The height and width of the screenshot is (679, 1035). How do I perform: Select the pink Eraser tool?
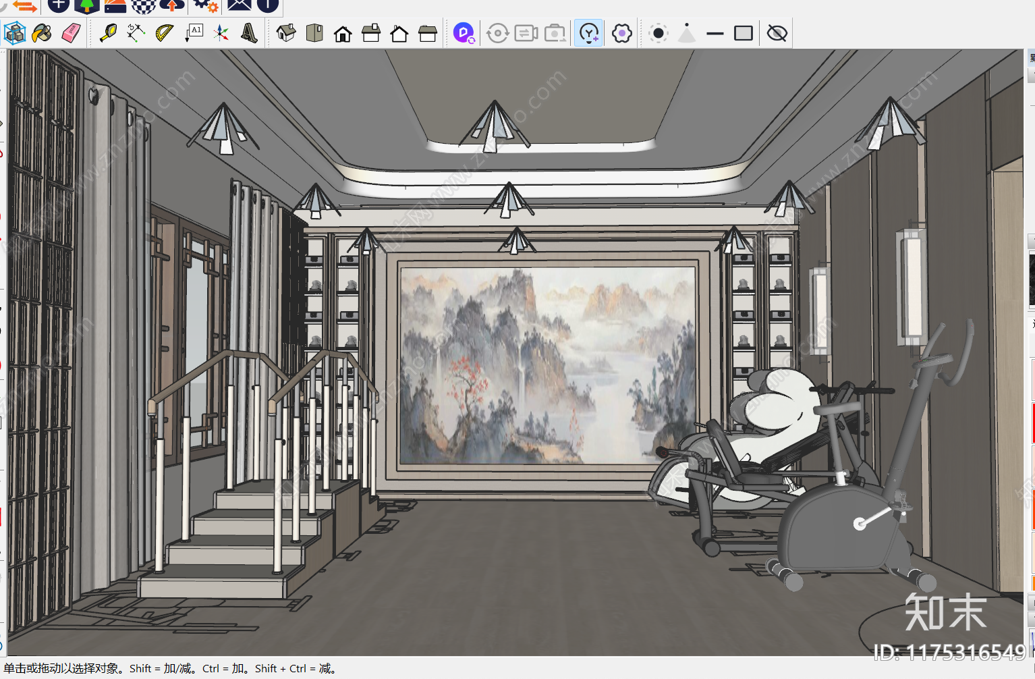[71, 33]
